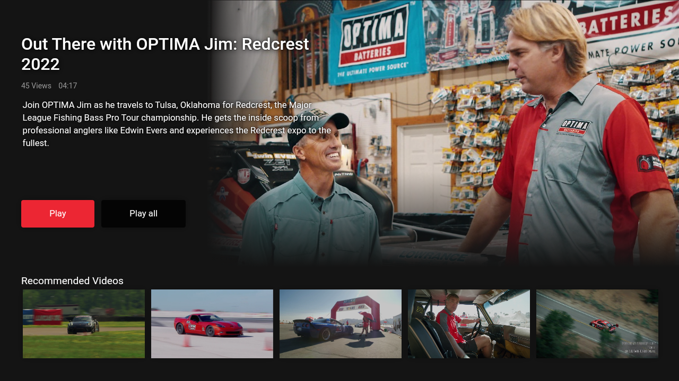Click the Recommended Videos heading
Viewport: 679px width, 381px height.
coord(72,281)
